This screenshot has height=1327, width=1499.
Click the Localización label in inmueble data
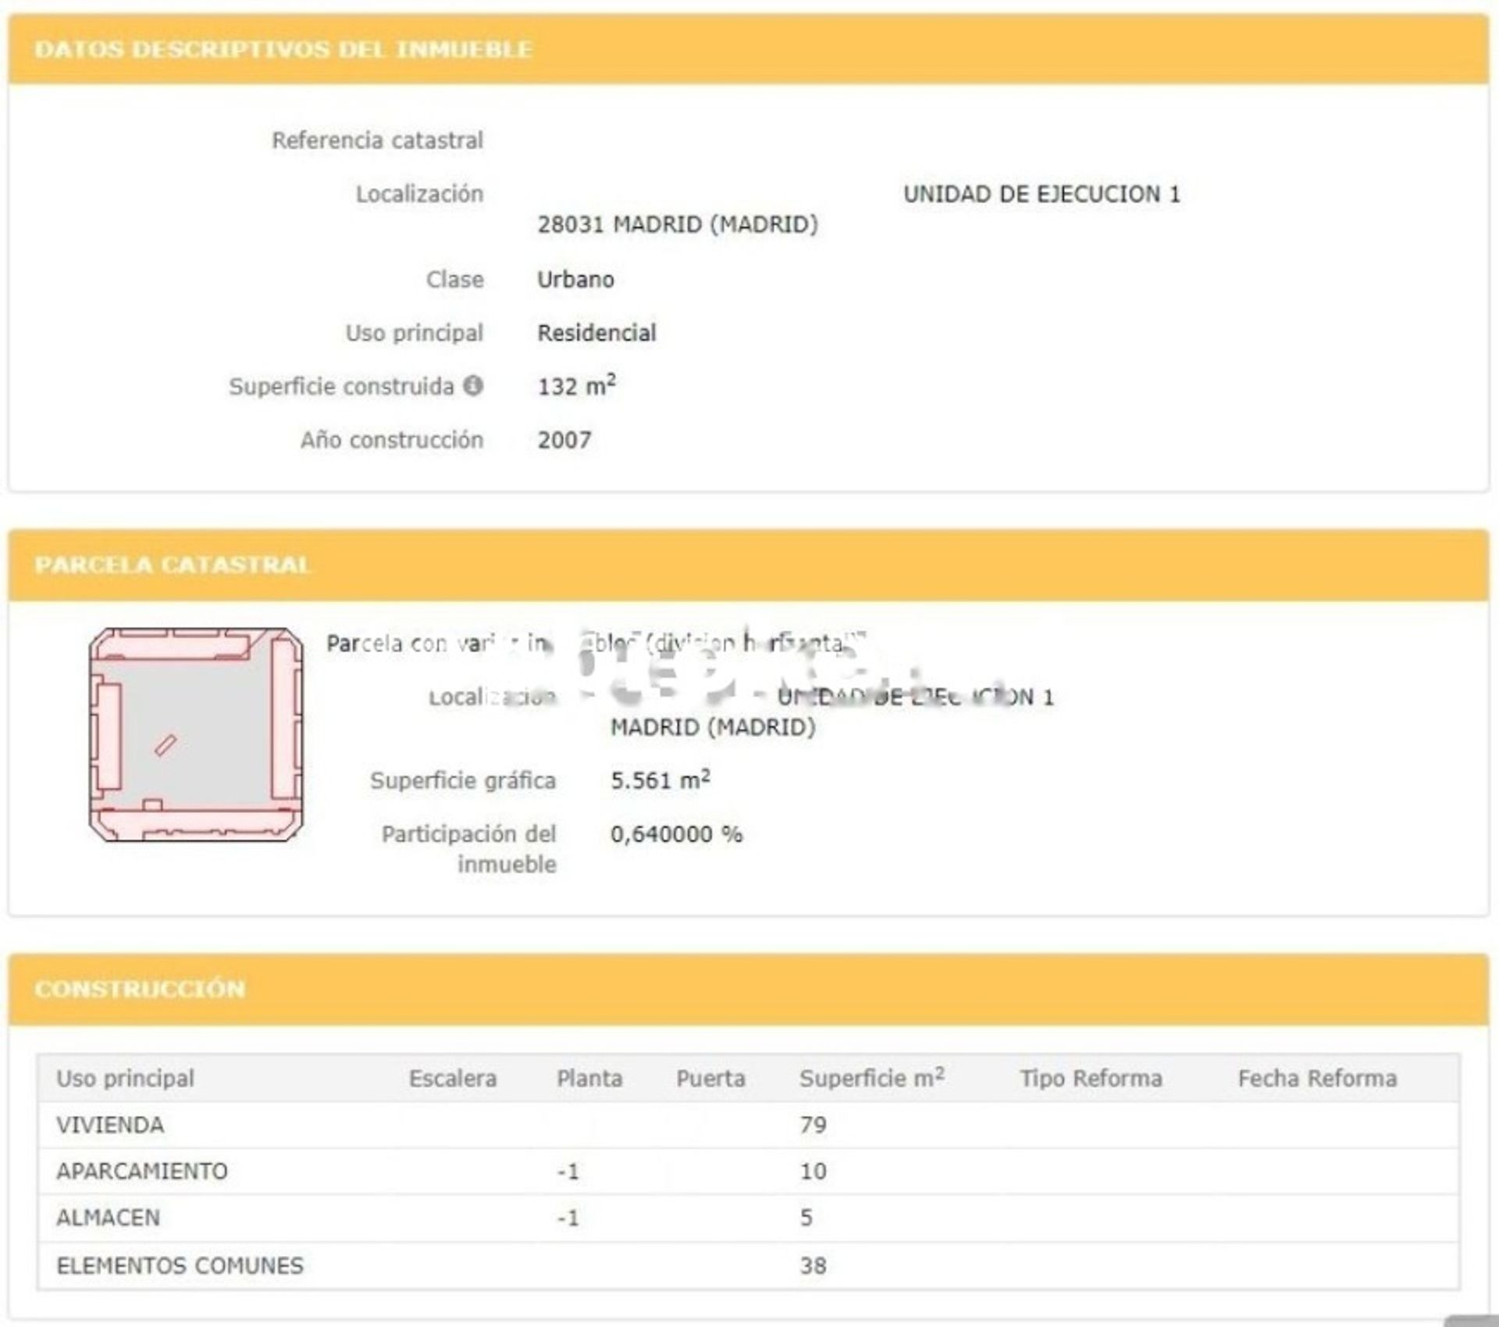420,194
